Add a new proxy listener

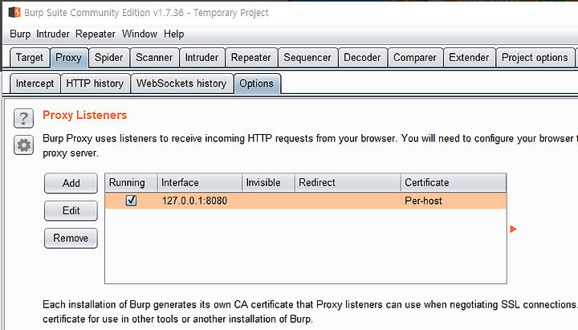tap(71, 183)
